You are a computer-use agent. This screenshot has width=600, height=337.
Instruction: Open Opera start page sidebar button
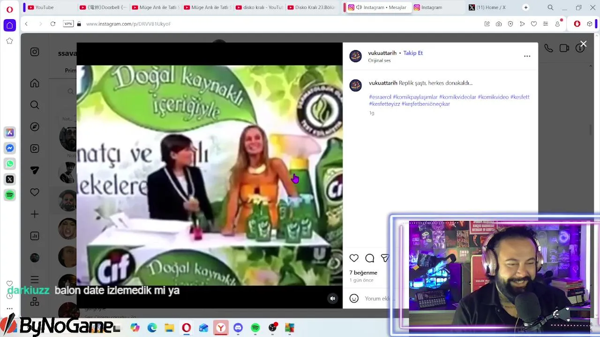[9, 25]
